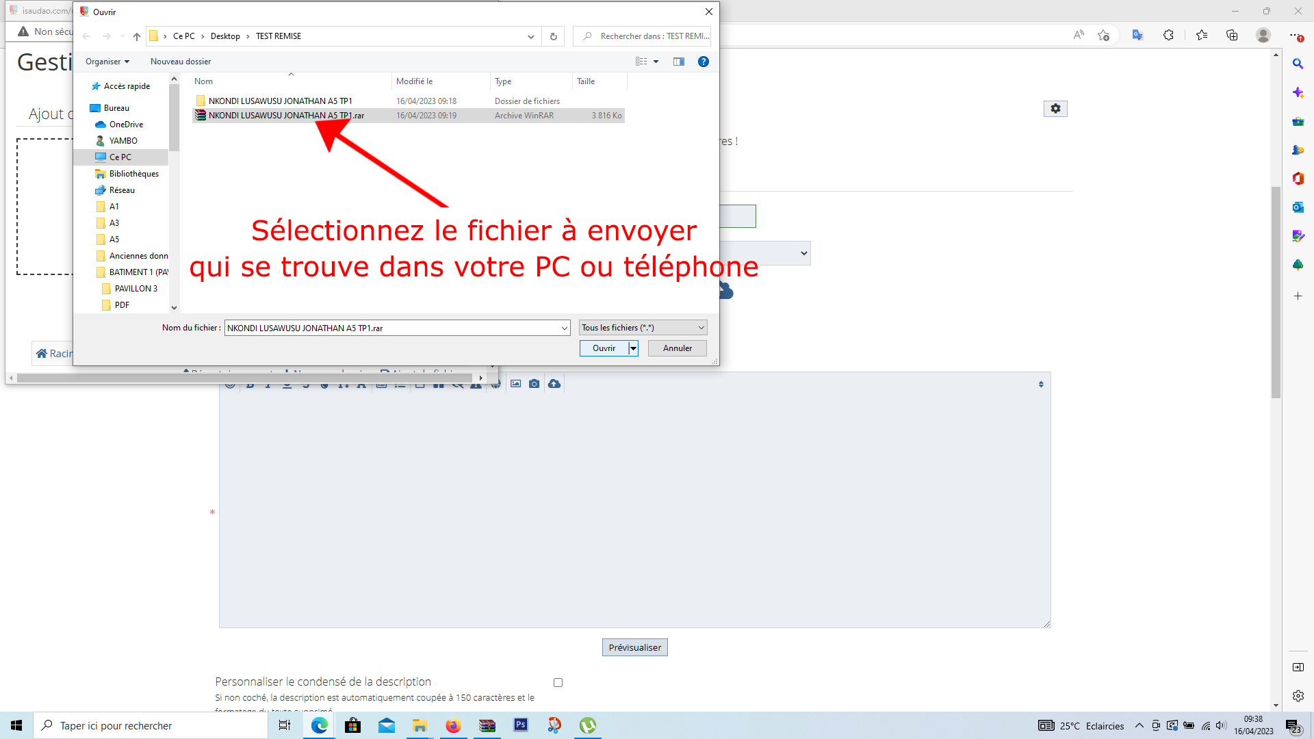Toggle the preview pane icon in file dialog
The height and width of the screenshot is (739, 1314).
click(678, 62)
